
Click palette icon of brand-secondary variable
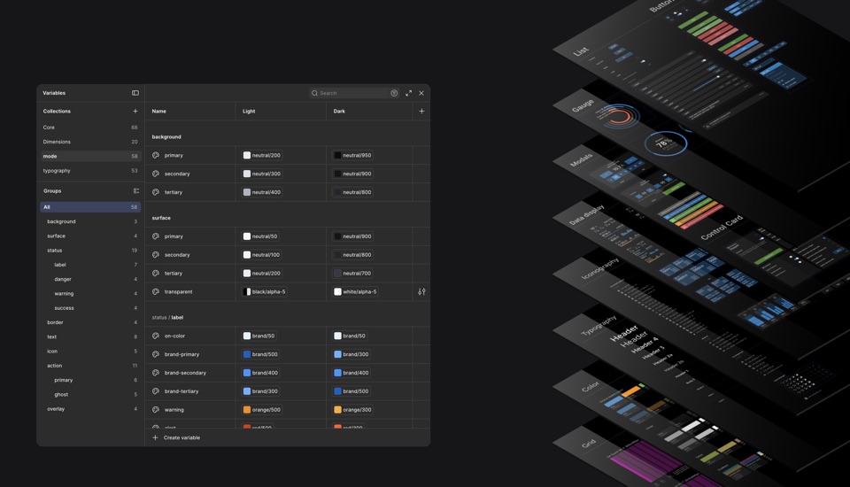[x=156, y=373]
